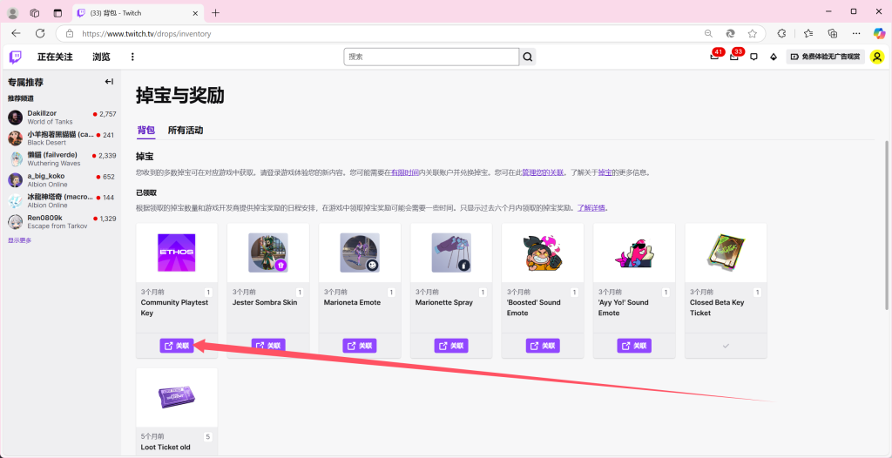The height and width of the screenshot is (458, 892).
Task: Open browser collections icon
Action: coord(833,34)
